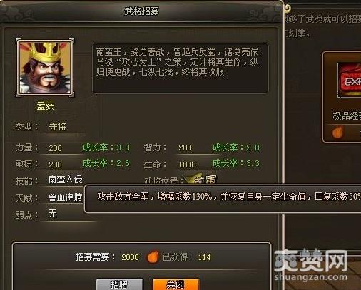Viewport: 361px width, 290px height.
Task: Click the 已获得 114 soul count
Action: tap(187, 257)
